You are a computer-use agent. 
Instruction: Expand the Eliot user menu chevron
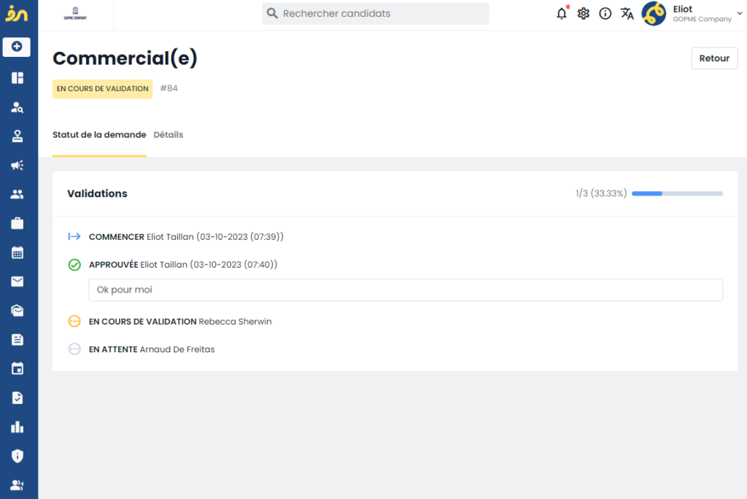pos(740,13)
